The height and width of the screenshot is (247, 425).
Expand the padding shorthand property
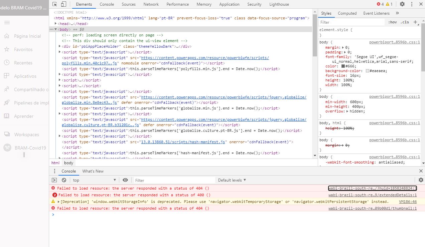pyautogui.click(x=346, y=52)
